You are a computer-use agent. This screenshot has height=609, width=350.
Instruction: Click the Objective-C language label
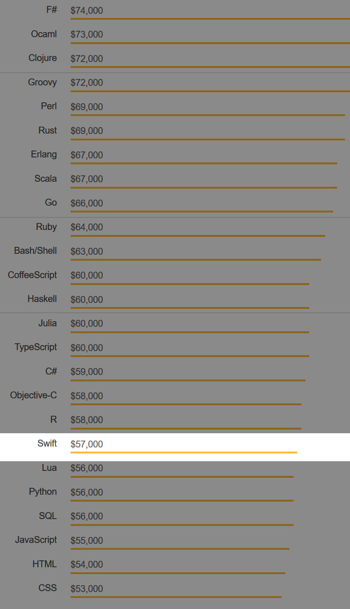point(33,395)
